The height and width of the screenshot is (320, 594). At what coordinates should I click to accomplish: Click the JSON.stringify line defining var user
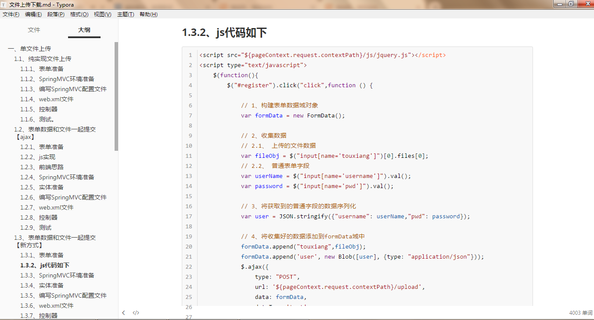point(356,217)
